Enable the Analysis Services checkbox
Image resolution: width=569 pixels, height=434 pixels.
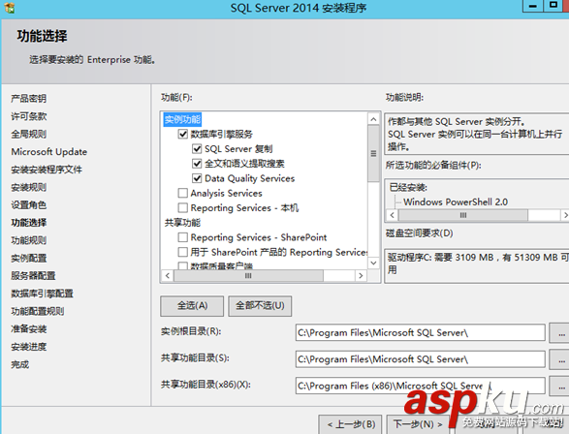point(182,193)
